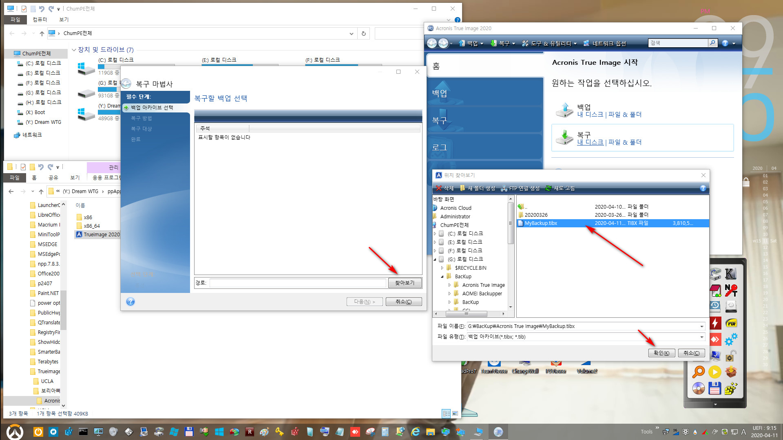Select Acronis Cloud in the location tree
Viewport: 783px width, 440px height.
(x=456, y=208)
